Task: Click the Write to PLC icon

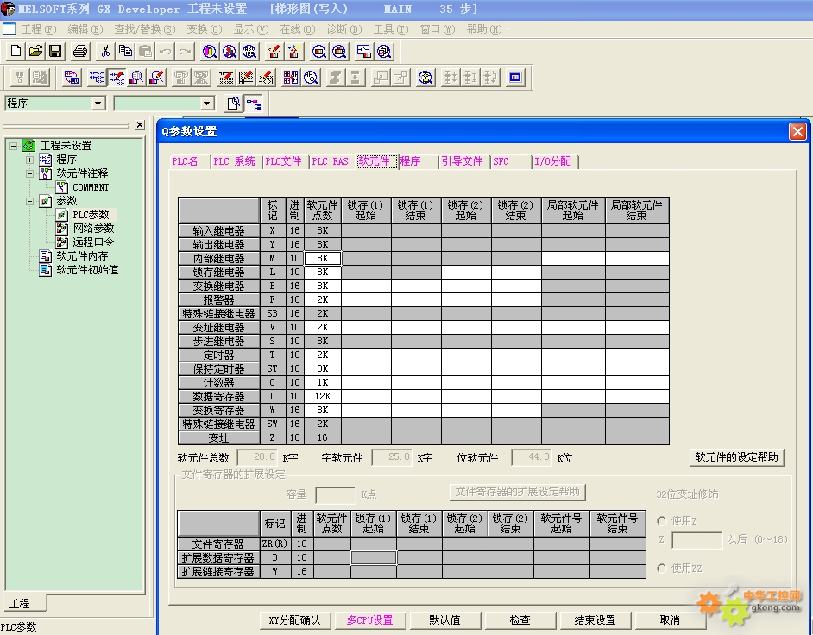Action: point(274,51)
